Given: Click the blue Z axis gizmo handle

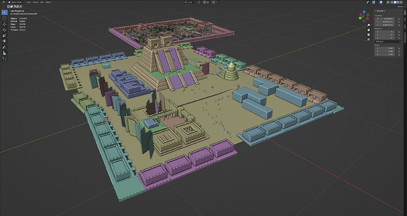Looking at the screenshot, I should point(364,12).
